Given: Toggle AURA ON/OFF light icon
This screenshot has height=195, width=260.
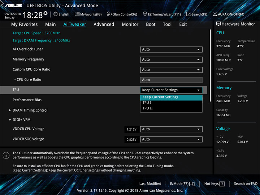Looking at the screenshot, I should 215,14.
